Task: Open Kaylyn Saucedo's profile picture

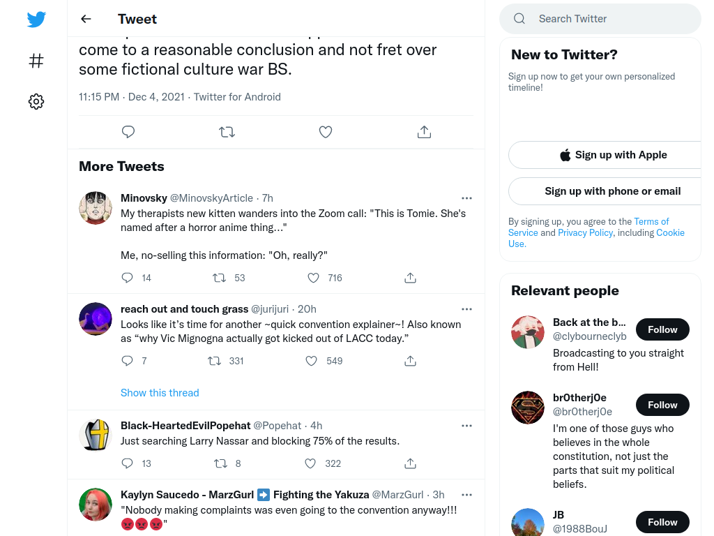Action: pos(95,505)
